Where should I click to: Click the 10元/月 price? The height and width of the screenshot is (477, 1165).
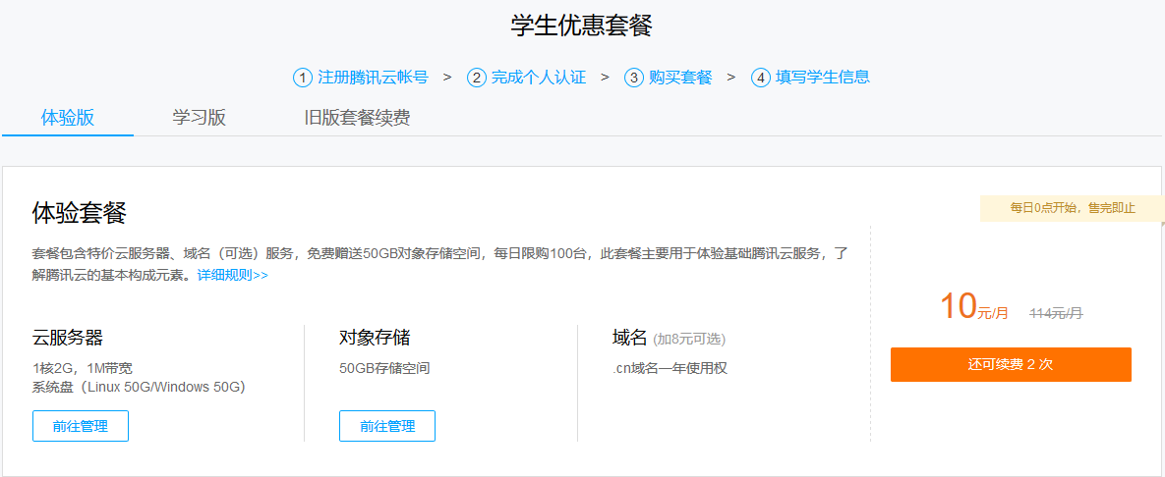pos(974,307)
